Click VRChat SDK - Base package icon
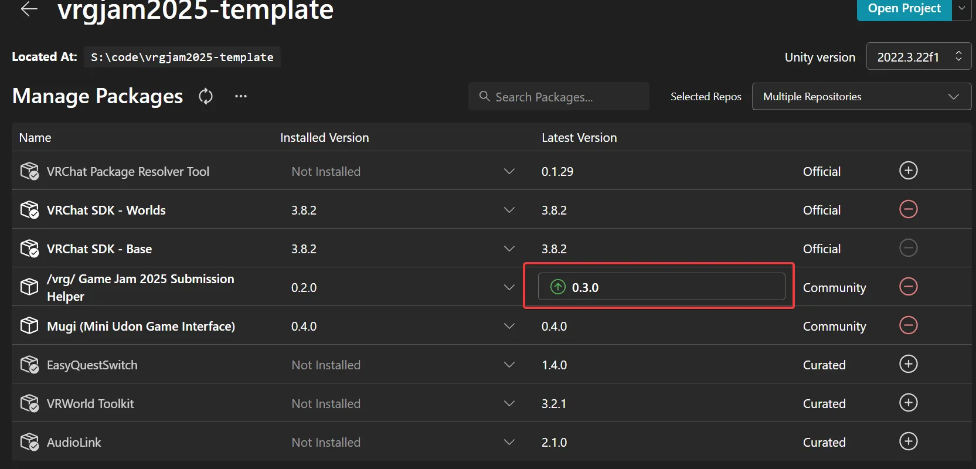The height and width of the screenshot is (469, 976). click(29, 249)
